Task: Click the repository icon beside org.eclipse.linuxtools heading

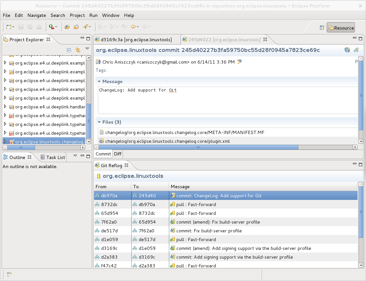Action: 99,176
